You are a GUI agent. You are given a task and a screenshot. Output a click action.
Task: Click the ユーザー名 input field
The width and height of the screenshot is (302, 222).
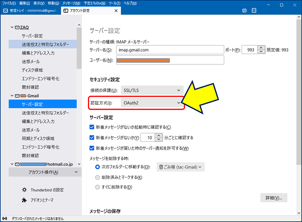coord(170,60)
